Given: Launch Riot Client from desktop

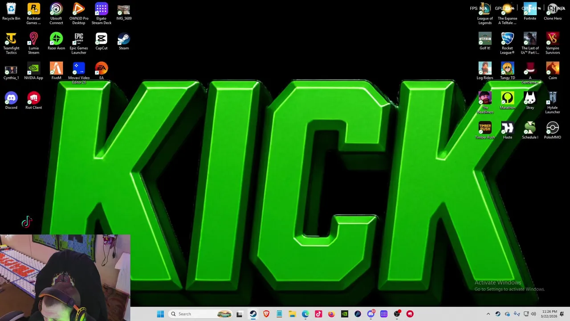Looking at the screenshot, I should tap(33, 101).
